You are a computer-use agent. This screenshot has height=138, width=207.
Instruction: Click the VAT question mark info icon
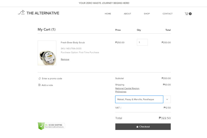pos(121,108)
